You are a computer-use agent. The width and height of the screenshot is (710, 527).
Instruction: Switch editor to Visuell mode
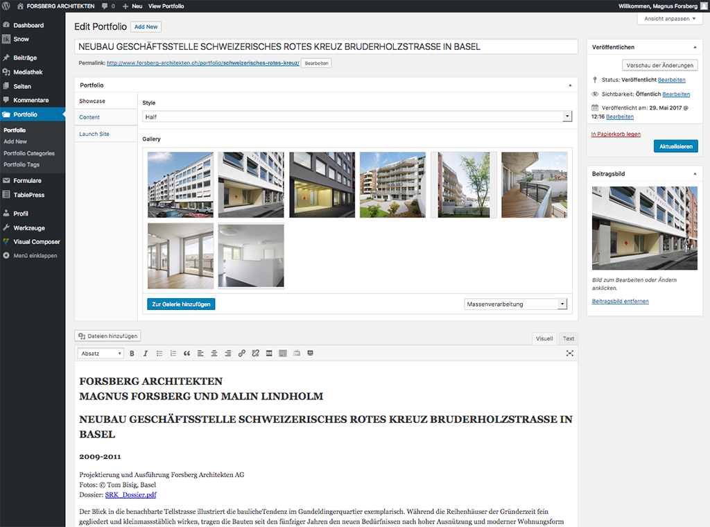(544, 338)
